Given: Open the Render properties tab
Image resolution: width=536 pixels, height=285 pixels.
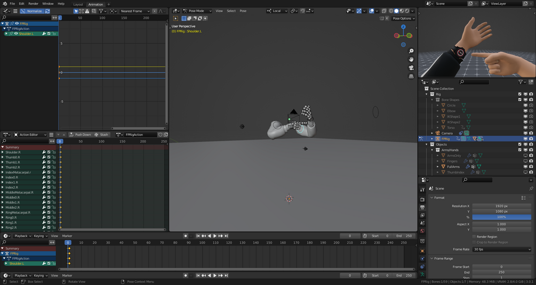Looking at the screenshot, I should tap(422, 199).
